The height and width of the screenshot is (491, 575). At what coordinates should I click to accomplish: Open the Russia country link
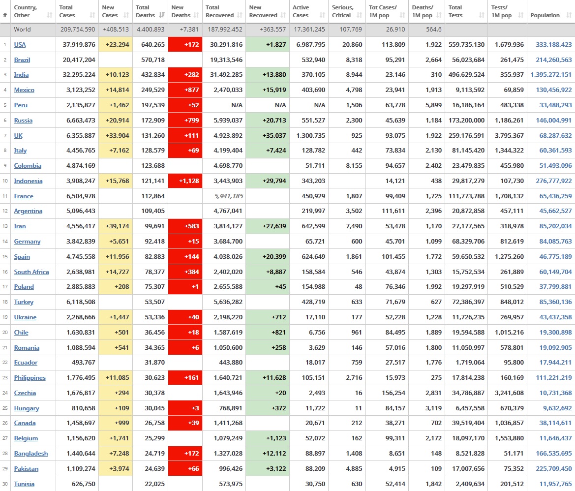23,120
